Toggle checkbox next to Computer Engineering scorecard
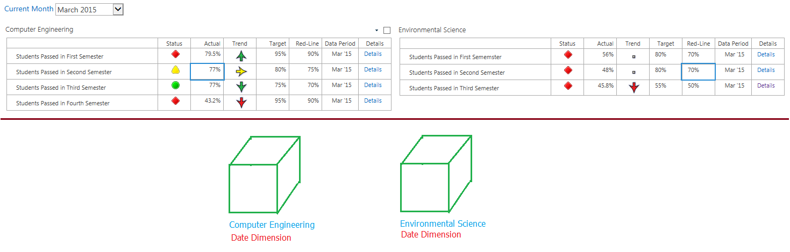 387,31
